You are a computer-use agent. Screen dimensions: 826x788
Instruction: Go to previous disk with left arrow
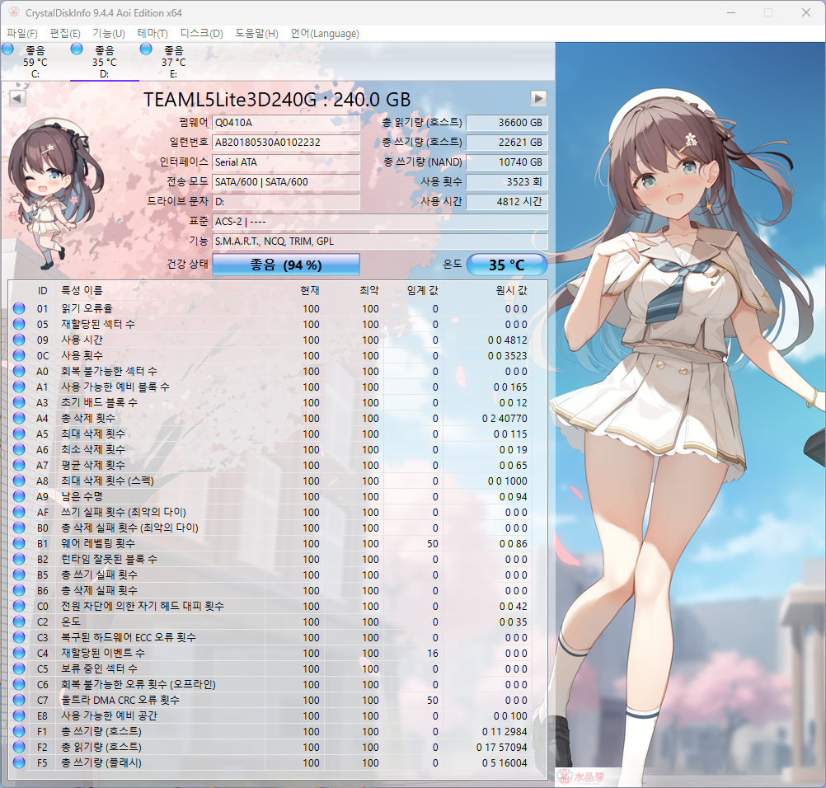click(x=18, y=99)
